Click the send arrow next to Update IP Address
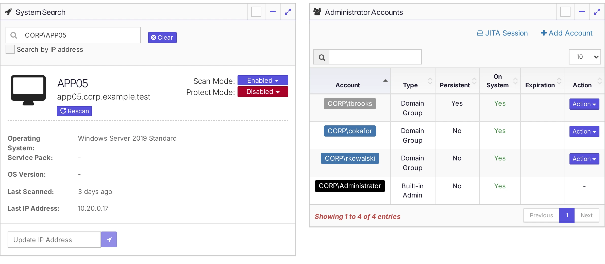The height and width of the screenshot is (264, 605). click(x=109, y=239)
